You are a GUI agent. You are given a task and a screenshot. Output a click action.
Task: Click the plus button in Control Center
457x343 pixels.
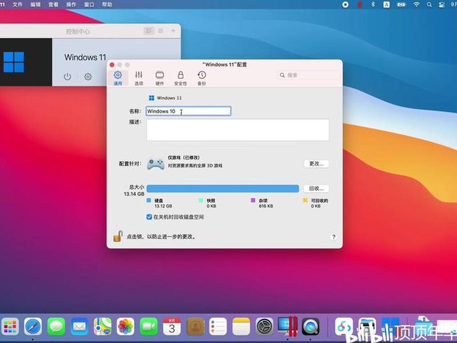click(173, 31)
